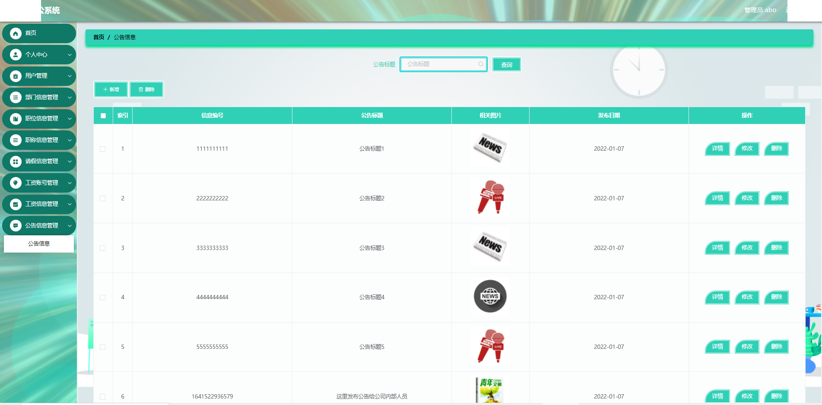Click the 用户管理 sidebar icon

[16, 76]
